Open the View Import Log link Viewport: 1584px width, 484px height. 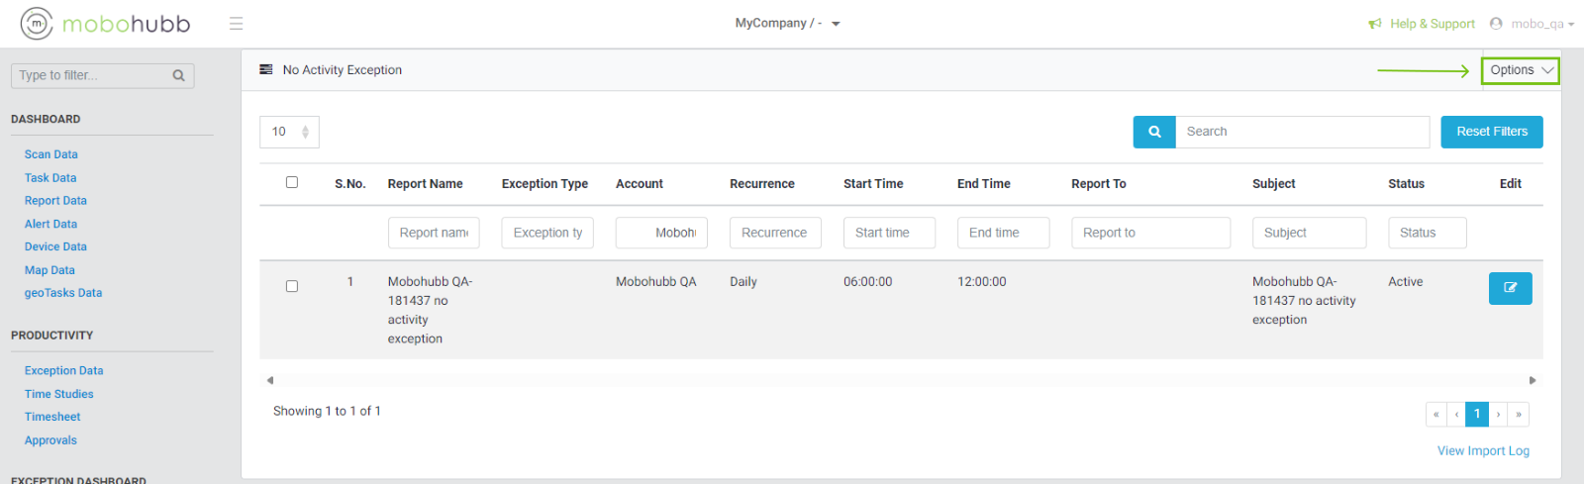1483,451
